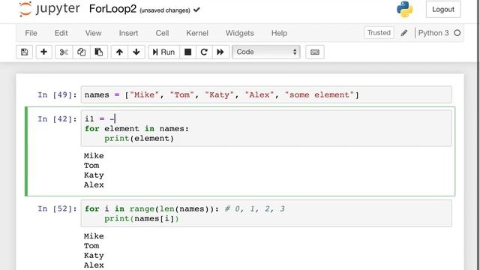The height and width of the screenshot is (270, 480).
Task: Click the pencil edit mode indicator
Action: coord(404,33)
